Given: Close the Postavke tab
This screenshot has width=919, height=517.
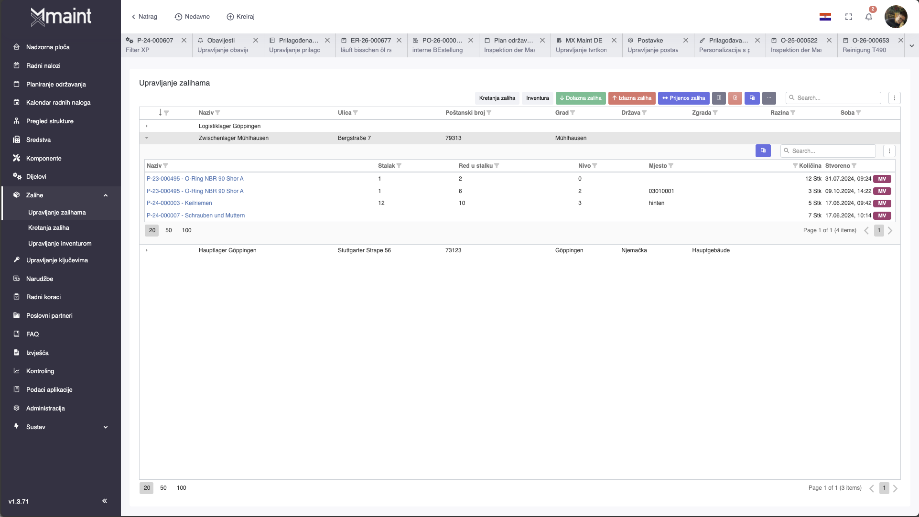Looking at the screenshot, I should coord(685,40).
